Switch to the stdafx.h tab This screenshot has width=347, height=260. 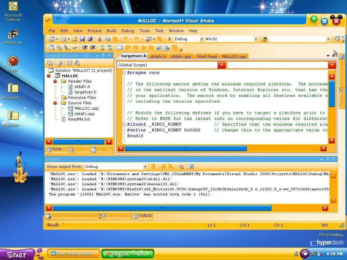point(158,57)
